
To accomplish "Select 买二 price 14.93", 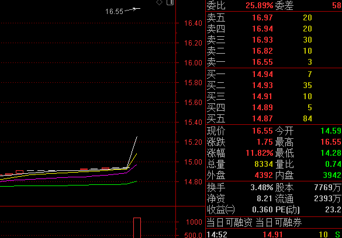I will (x=262, y=85).
